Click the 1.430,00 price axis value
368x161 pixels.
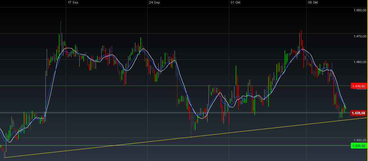point(360,140)
